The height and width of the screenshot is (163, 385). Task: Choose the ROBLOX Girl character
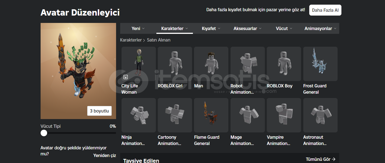[175, 64]
